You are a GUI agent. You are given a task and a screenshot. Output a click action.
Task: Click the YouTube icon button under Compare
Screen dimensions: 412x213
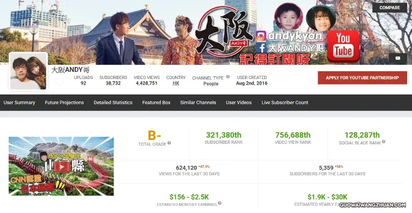pos(398,58)
